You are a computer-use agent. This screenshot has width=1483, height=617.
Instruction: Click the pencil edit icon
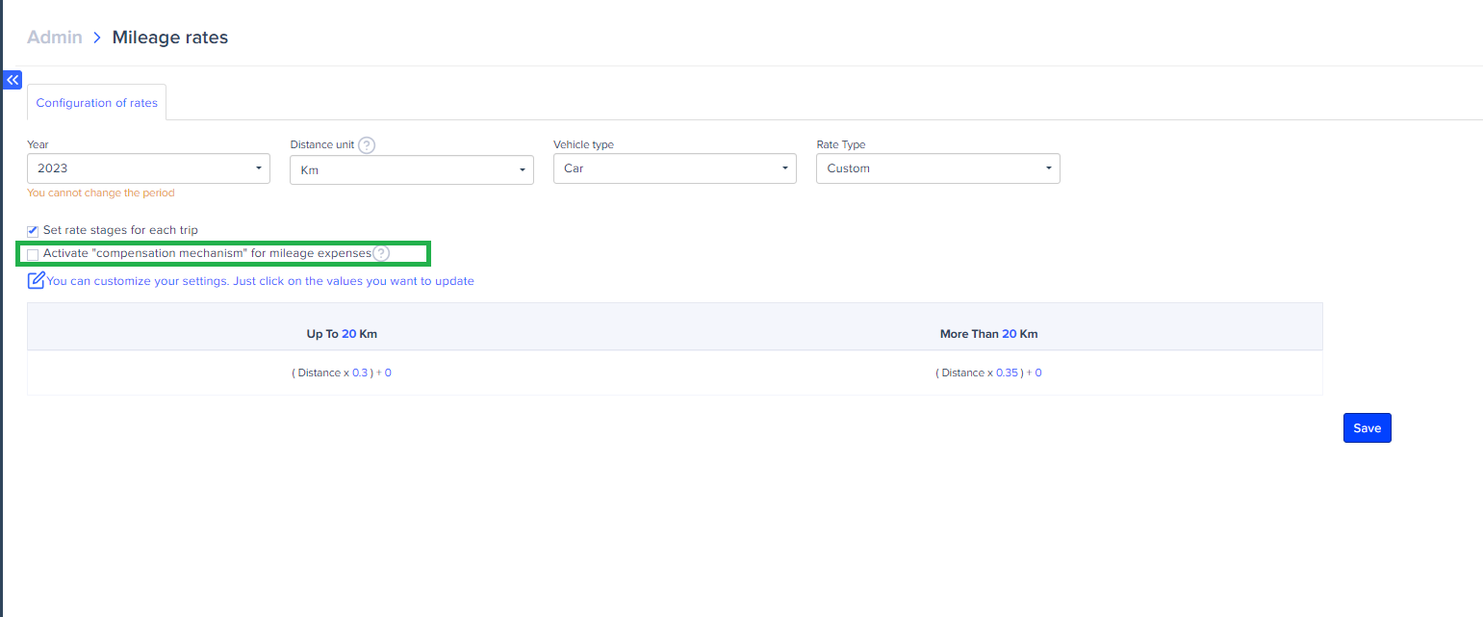37,281
